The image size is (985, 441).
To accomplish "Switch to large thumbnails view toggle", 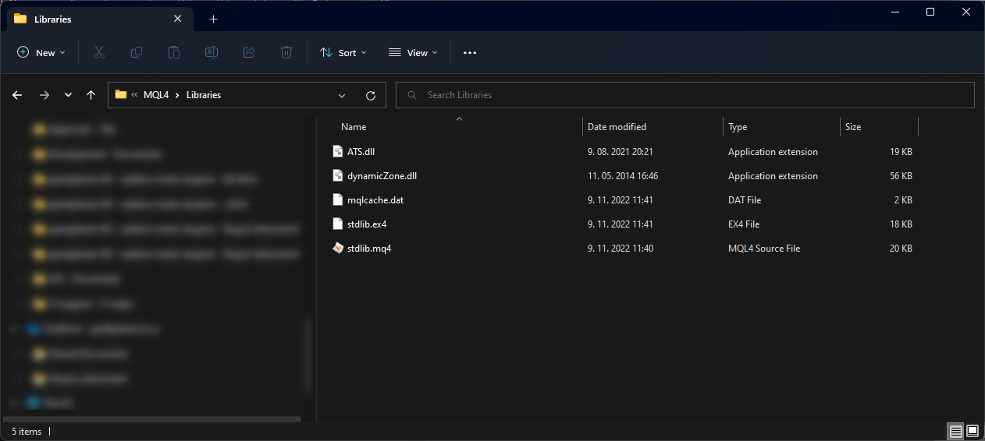I will coord(973,431).
